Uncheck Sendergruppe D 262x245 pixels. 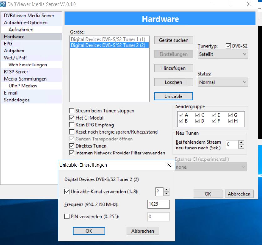pyautogui.click(x=197, y=121)
